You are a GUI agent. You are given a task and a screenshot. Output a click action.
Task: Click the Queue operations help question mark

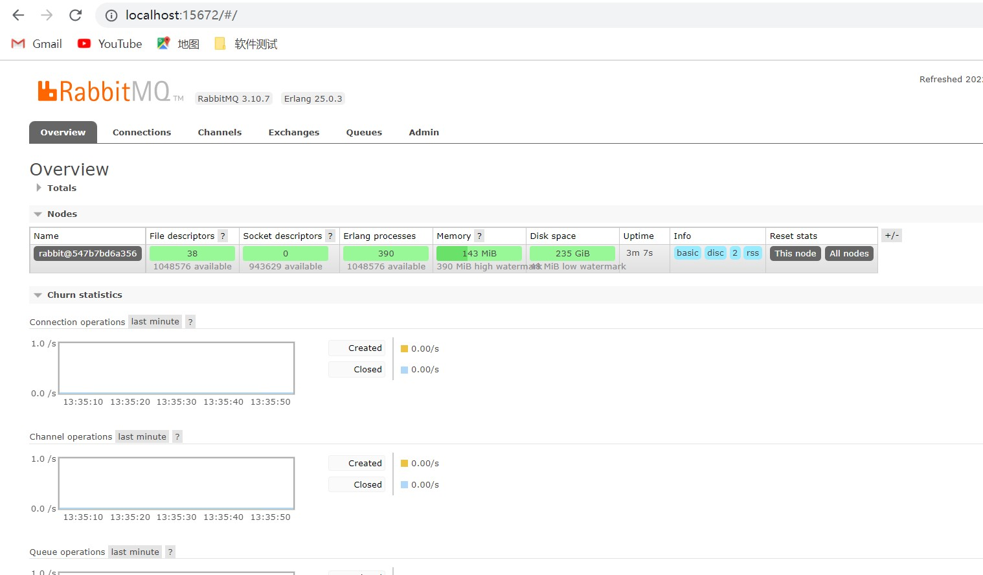tap(170, 552)
